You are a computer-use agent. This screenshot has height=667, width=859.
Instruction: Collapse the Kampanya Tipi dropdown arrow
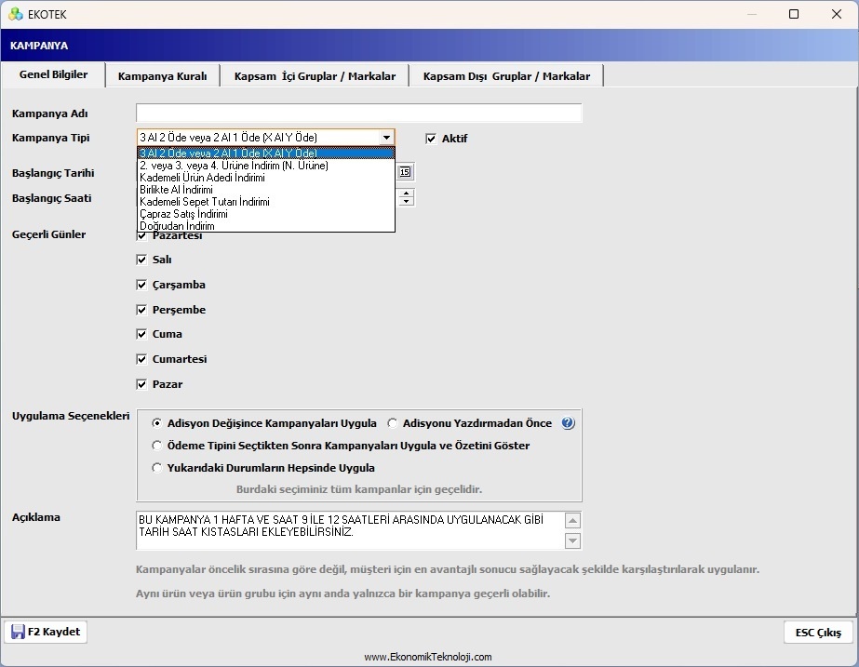[x=386, y=138]
